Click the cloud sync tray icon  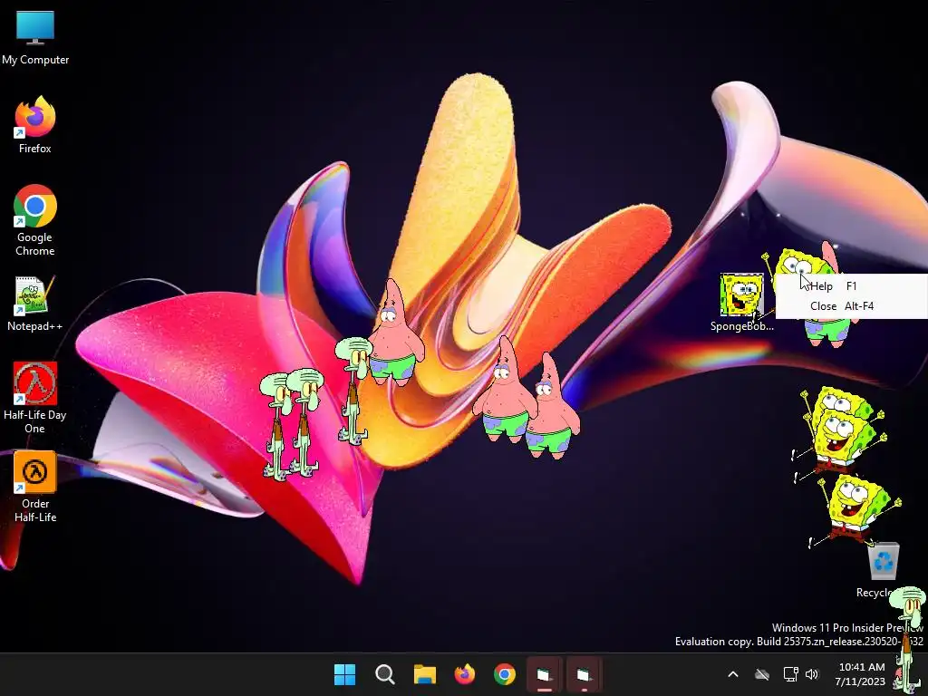762,674
